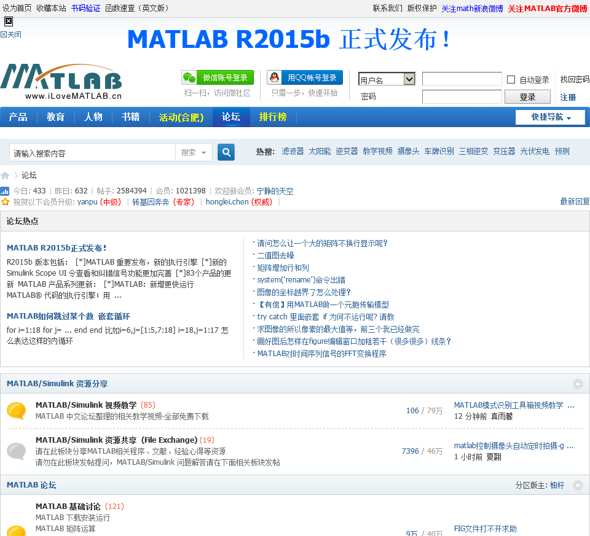Viewport: 590px width, 536px height.
Task: Go to home via house breadcrumb icon
Action: click(5, 176)
